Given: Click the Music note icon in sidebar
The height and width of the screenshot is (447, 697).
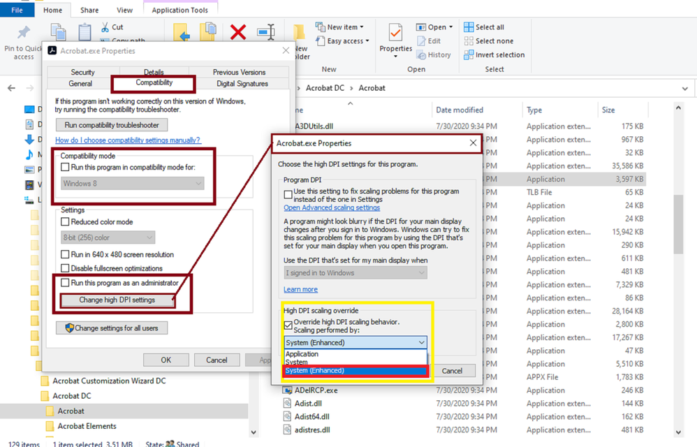Looking at the screenshot, I should tap(29, 154).
